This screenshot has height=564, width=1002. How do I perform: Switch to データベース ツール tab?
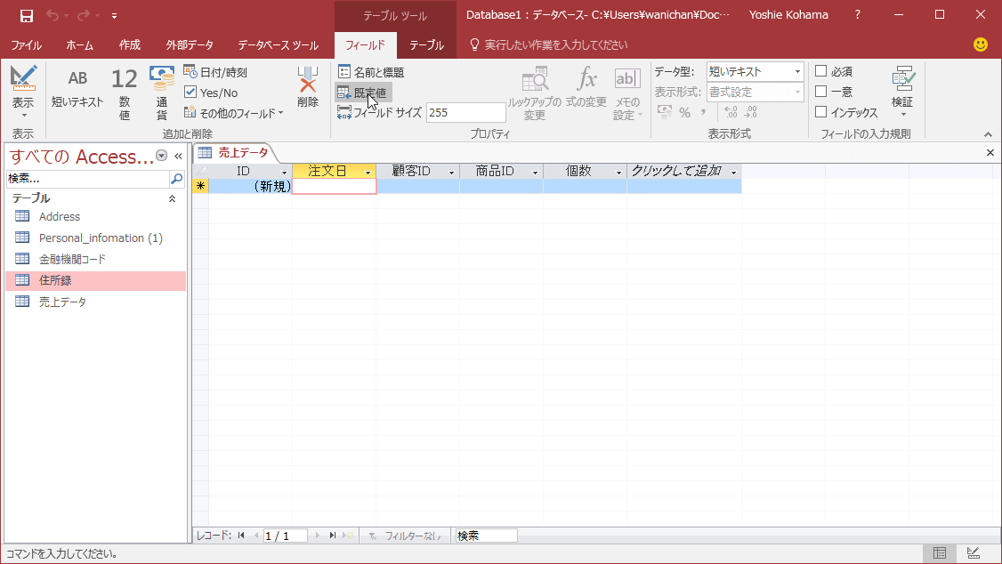[278, 44]
